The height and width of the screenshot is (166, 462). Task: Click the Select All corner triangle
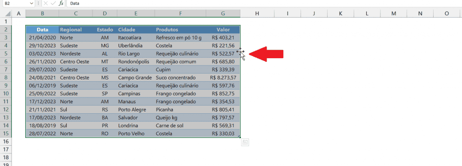tap(8, 14)
